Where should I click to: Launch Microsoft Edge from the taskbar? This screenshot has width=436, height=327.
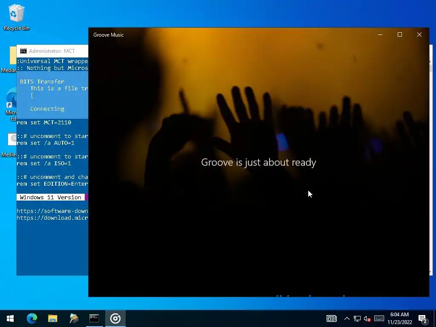coord(32,318)
